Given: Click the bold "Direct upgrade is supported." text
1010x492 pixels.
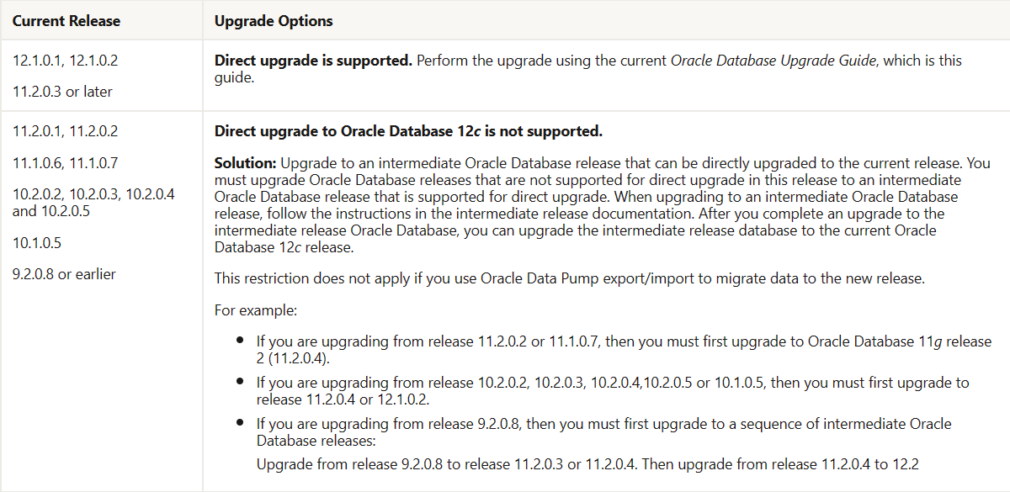Looking at the screenshot, I should point(313,61).
